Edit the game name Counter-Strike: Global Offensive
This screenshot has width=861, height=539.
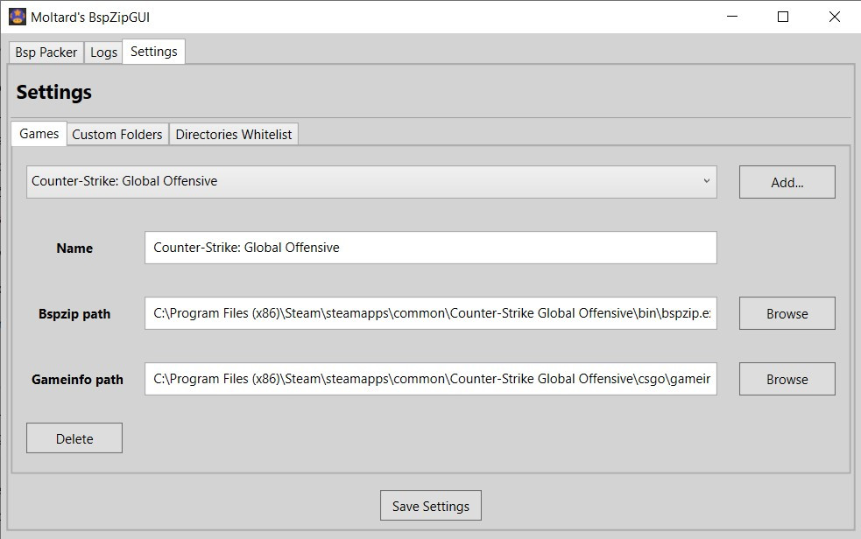coord(430,248)
